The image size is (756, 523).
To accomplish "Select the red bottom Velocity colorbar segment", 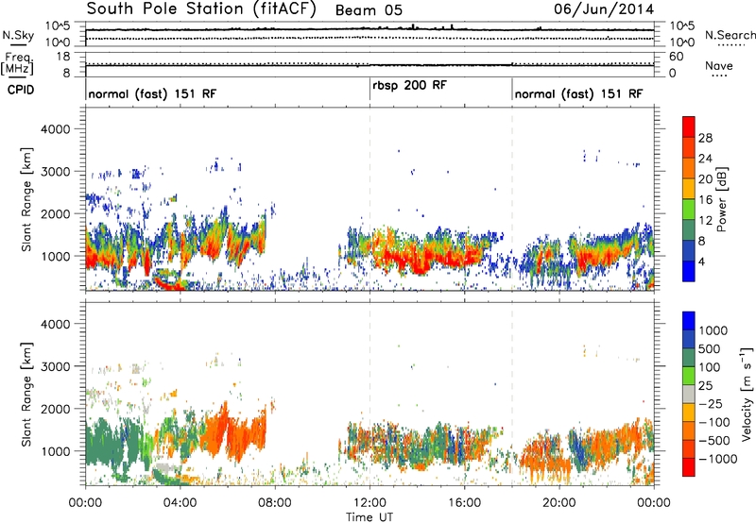I will click(x=689, y=467).
